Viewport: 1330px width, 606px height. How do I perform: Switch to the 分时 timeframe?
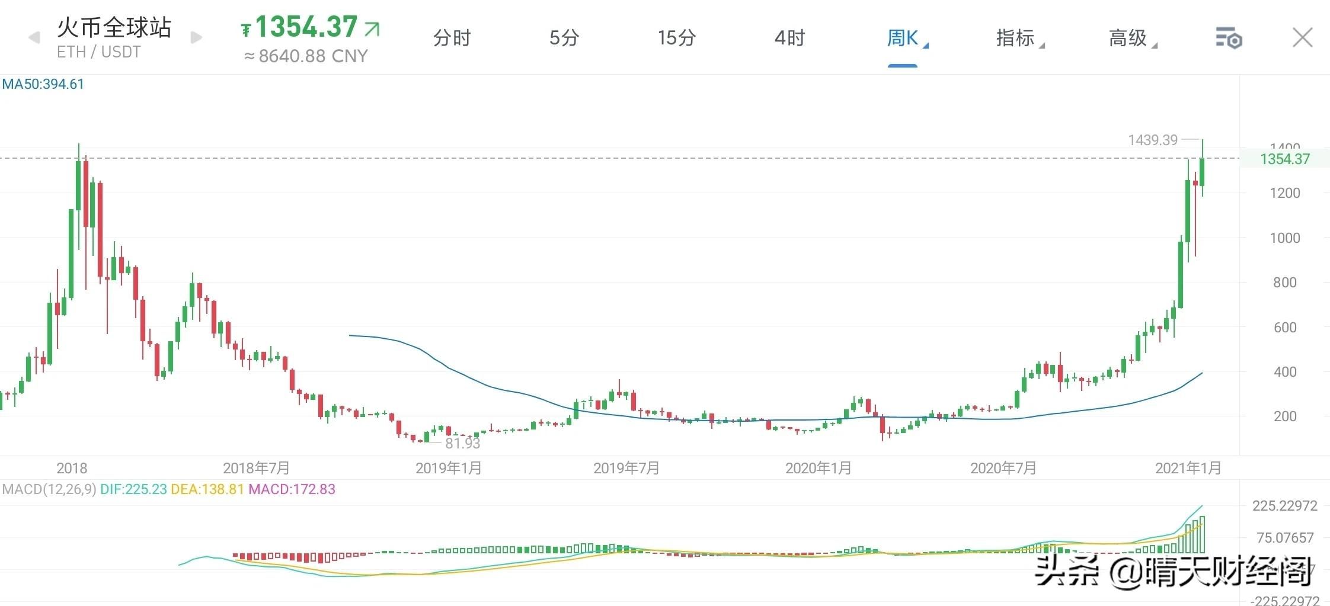click(452, 38)
